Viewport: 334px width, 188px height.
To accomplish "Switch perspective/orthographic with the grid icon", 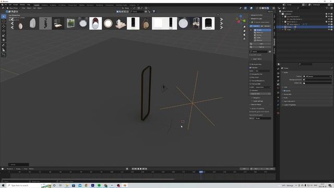I will click(x=244, y=39).
